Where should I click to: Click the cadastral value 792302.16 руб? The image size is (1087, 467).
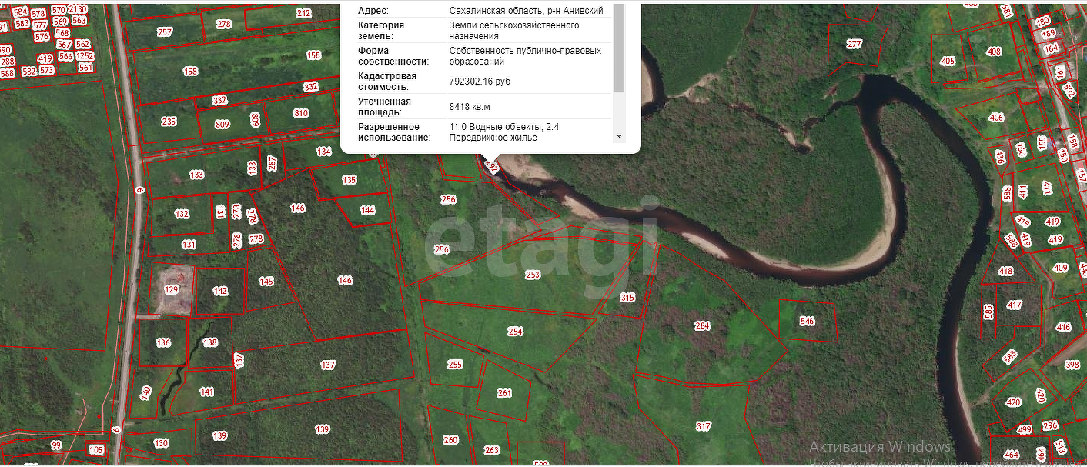pyautogui.click(x=480, y=81)
